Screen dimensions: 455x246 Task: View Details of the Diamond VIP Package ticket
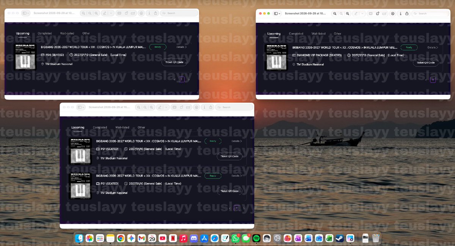click(x=433, y=48)
